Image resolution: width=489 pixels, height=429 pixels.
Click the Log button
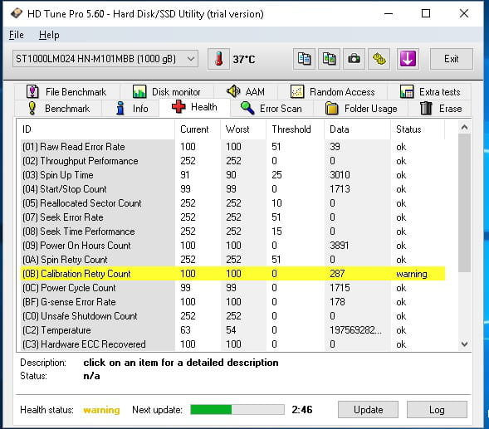coord(437,410)
